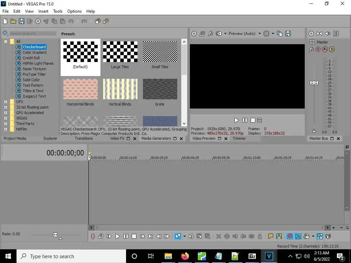
Task: Create a new project with New icon
Action: click(x=5, y=21)
